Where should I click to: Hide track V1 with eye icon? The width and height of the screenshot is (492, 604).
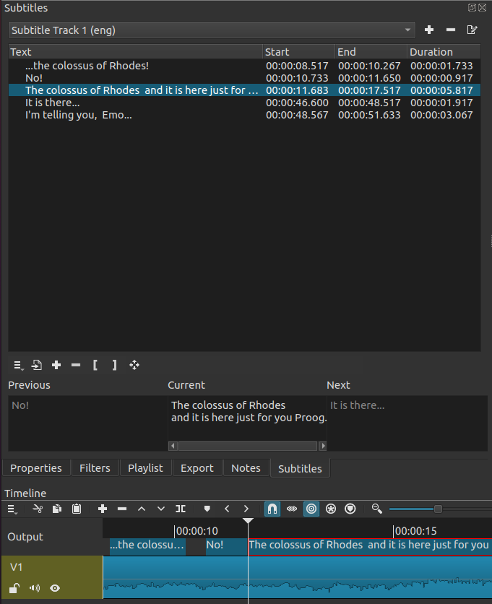point(55,588)
